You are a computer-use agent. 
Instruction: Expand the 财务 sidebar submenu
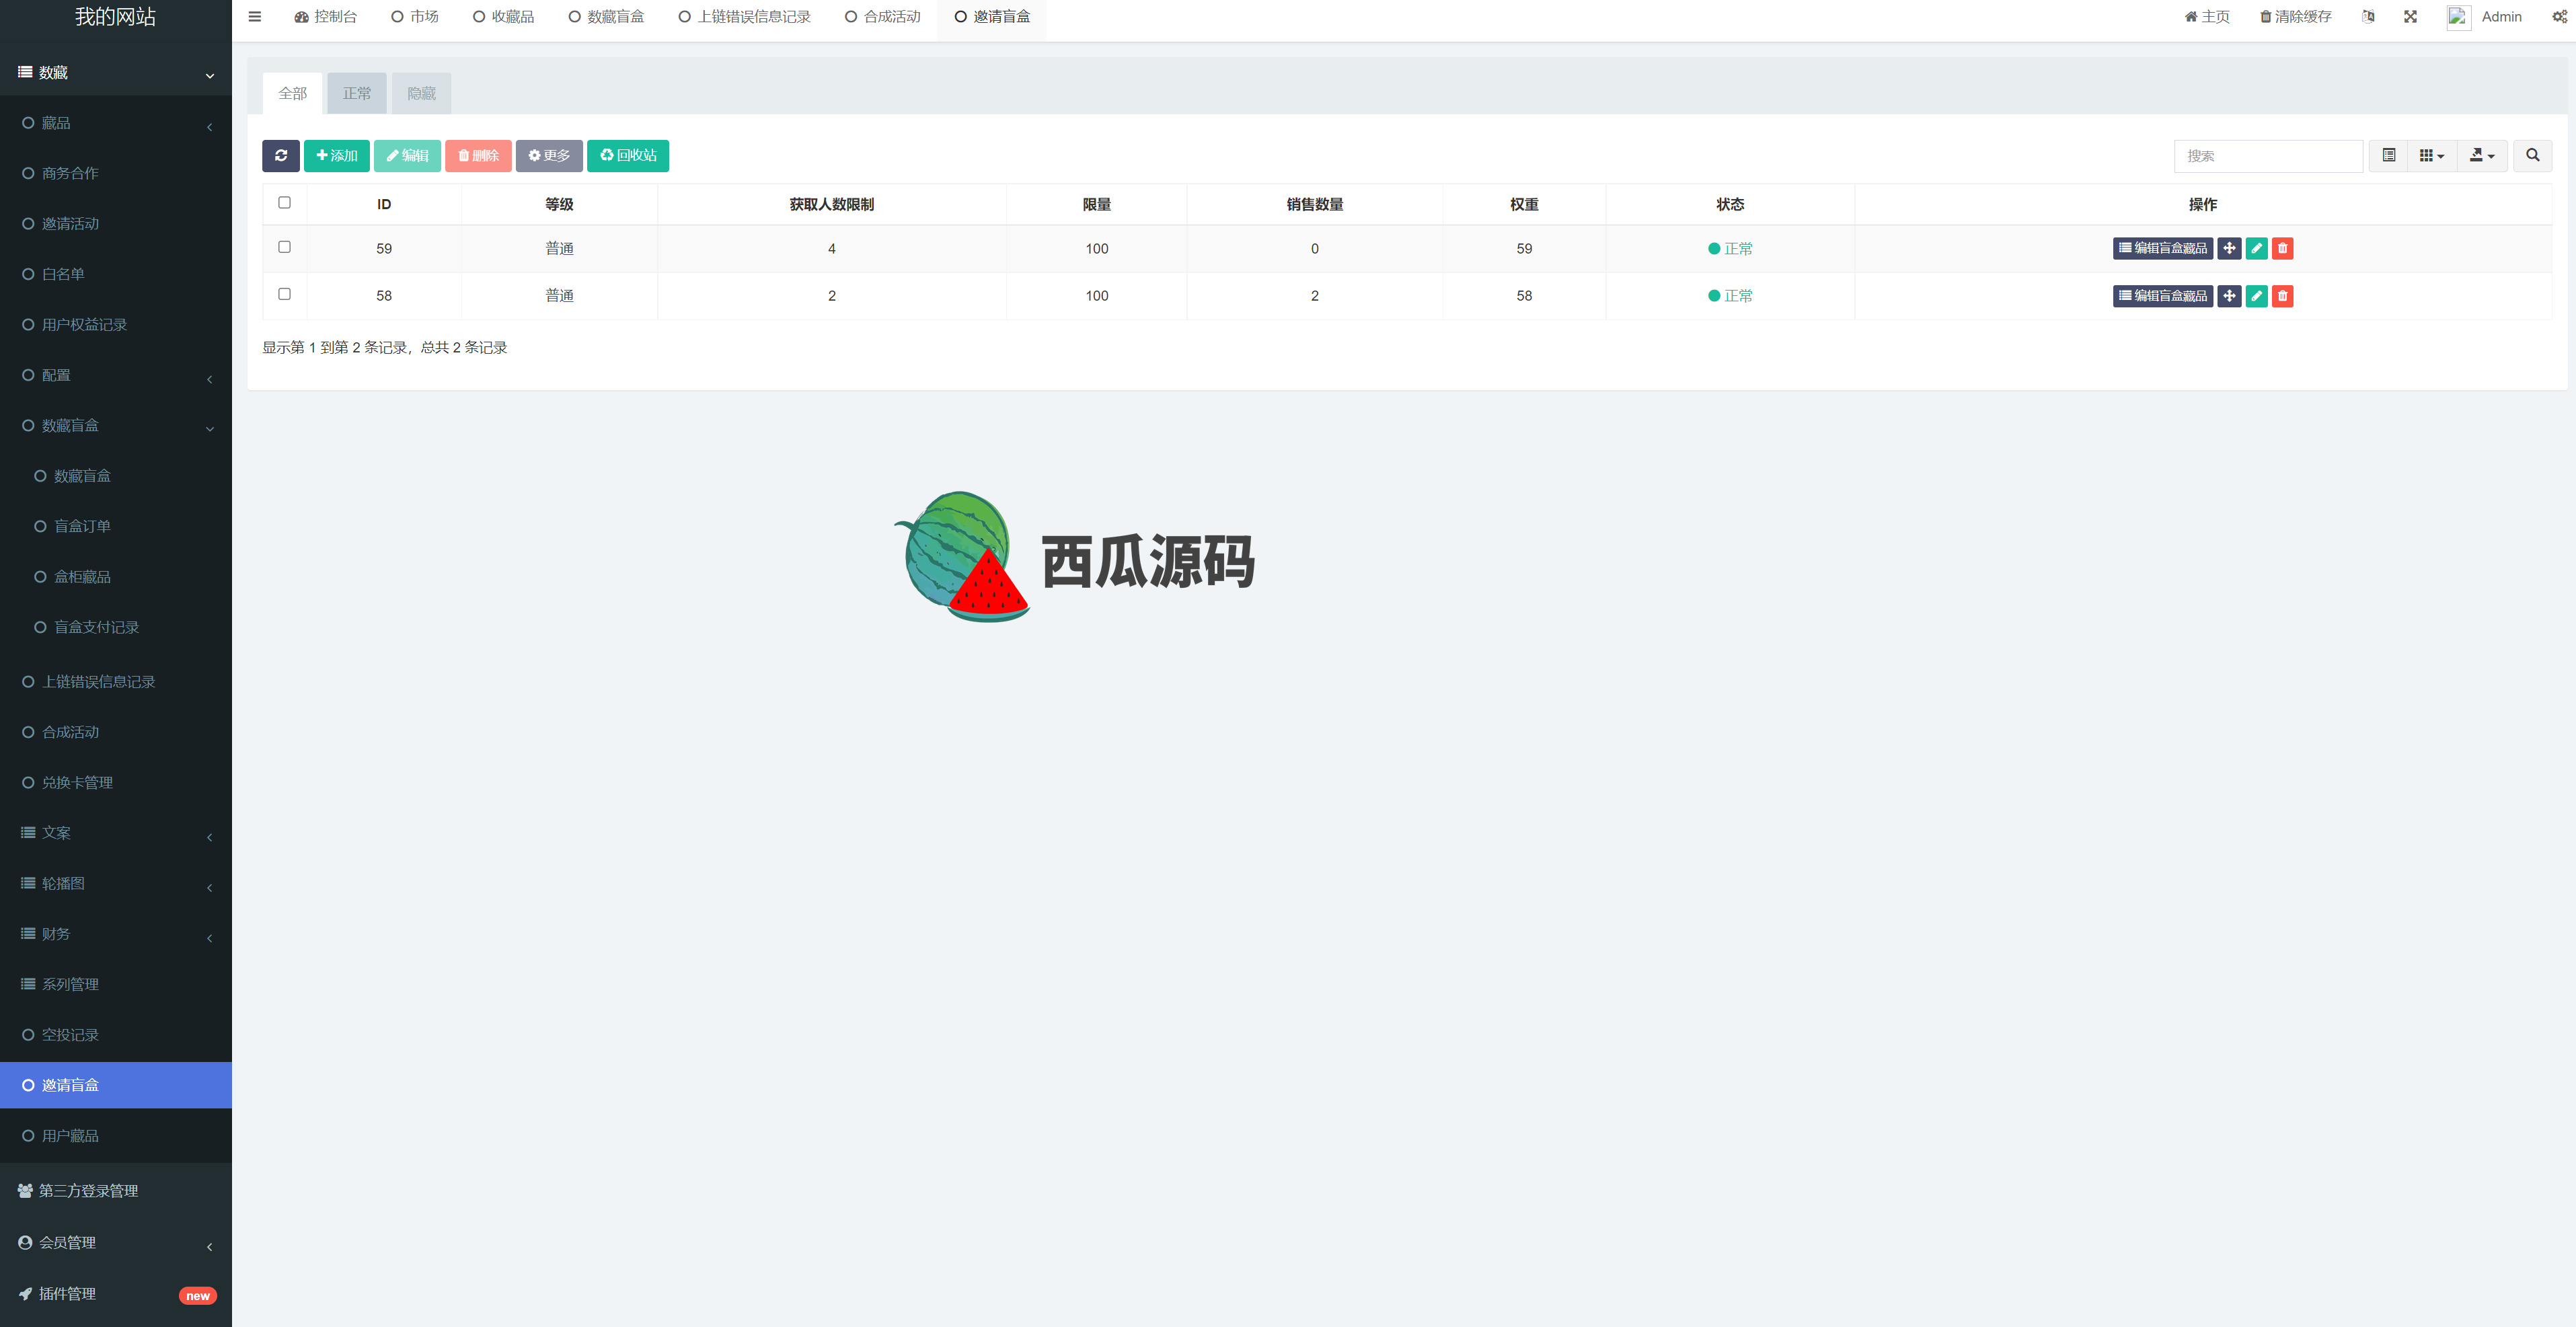tap(116, 934)
